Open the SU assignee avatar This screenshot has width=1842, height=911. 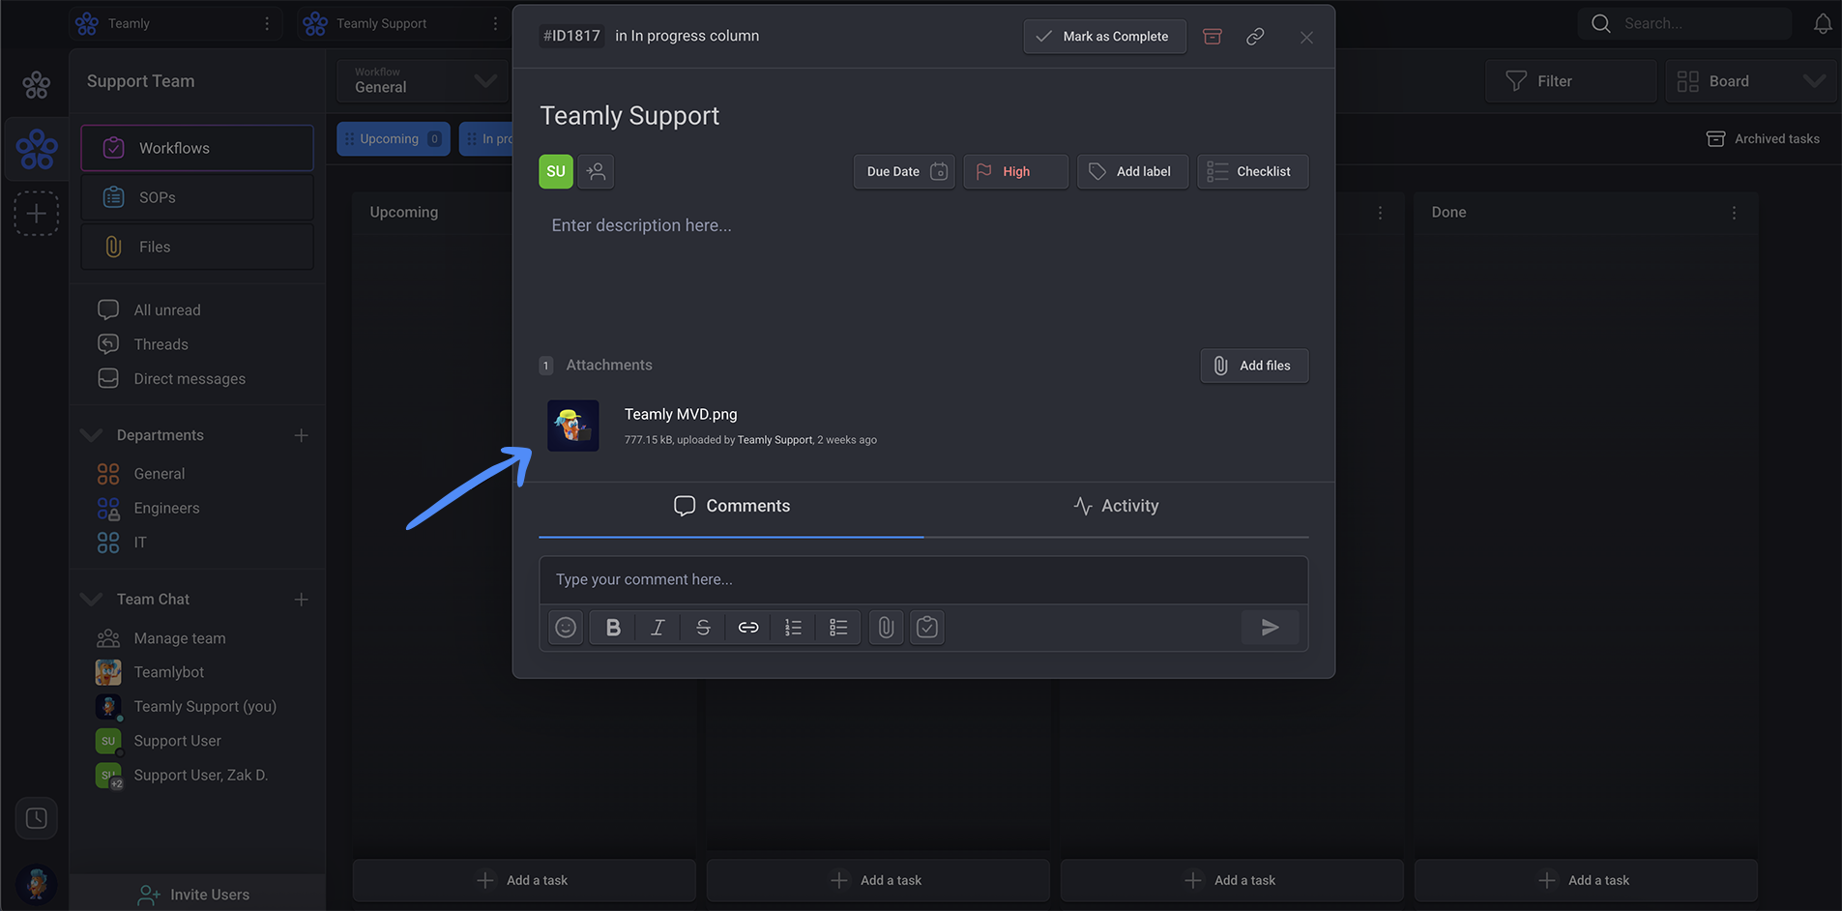pos(556,171)
